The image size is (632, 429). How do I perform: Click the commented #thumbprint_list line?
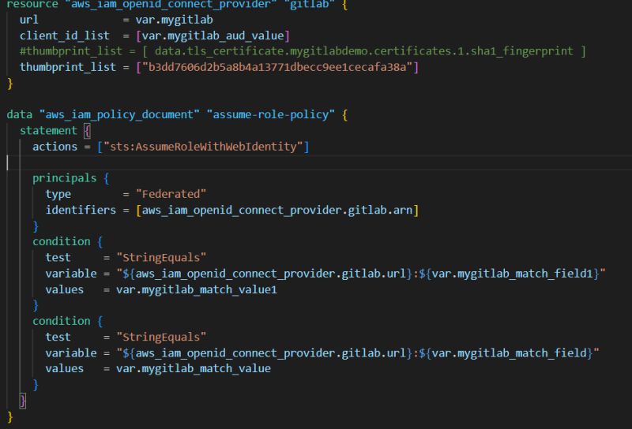pos(303,51)
